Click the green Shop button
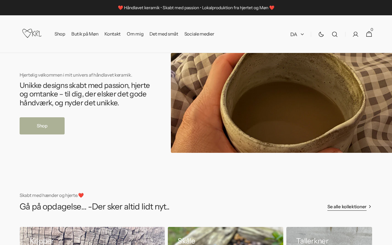Image resolution: width=392 pixels, height=245 pixels. click(x=42, y=126)
